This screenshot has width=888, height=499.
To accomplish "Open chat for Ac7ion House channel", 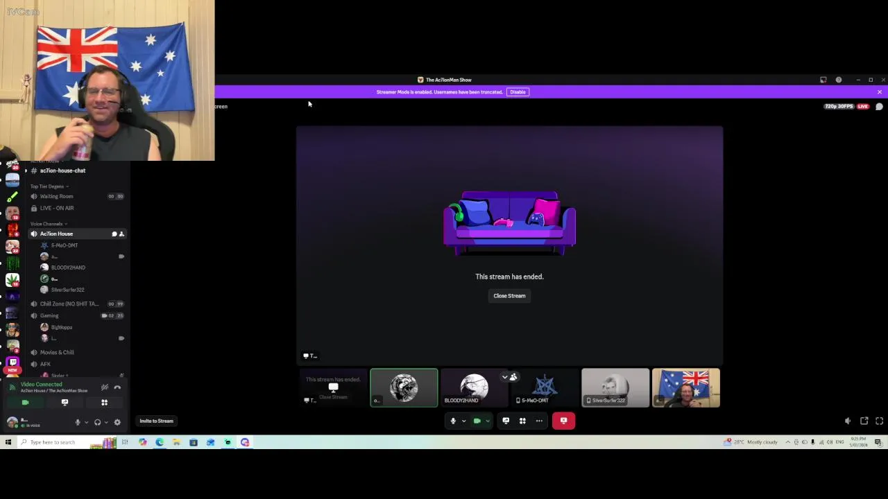I will point(114,234).
